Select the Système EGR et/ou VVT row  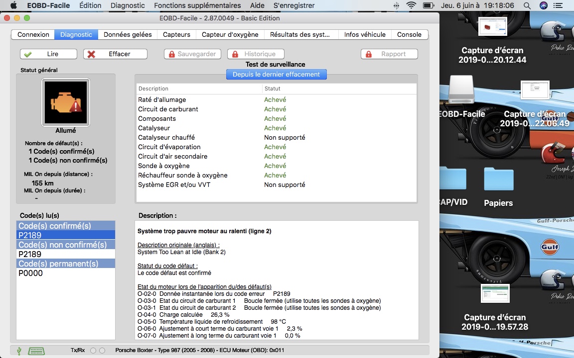277,185
